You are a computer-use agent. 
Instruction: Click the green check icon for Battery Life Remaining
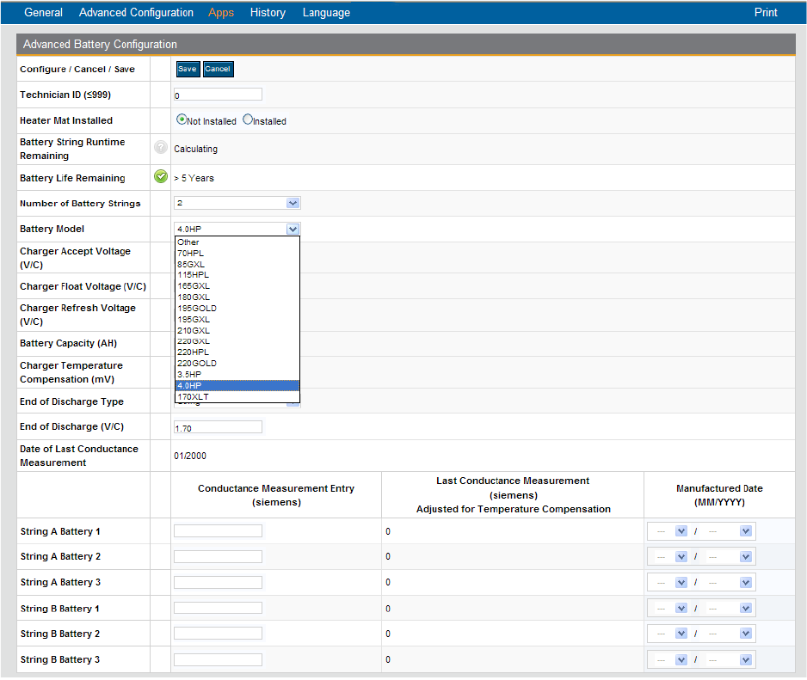pos(161,177)
